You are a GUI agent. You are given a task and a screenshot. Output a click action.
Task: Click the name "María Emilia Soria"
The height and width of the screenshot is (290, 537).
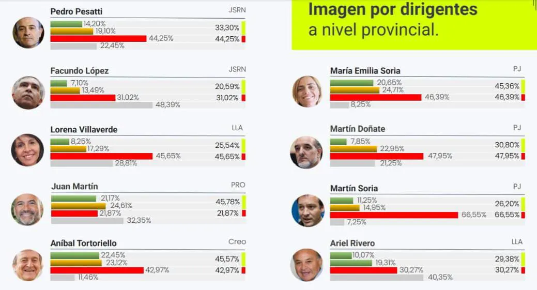[365, 71]
